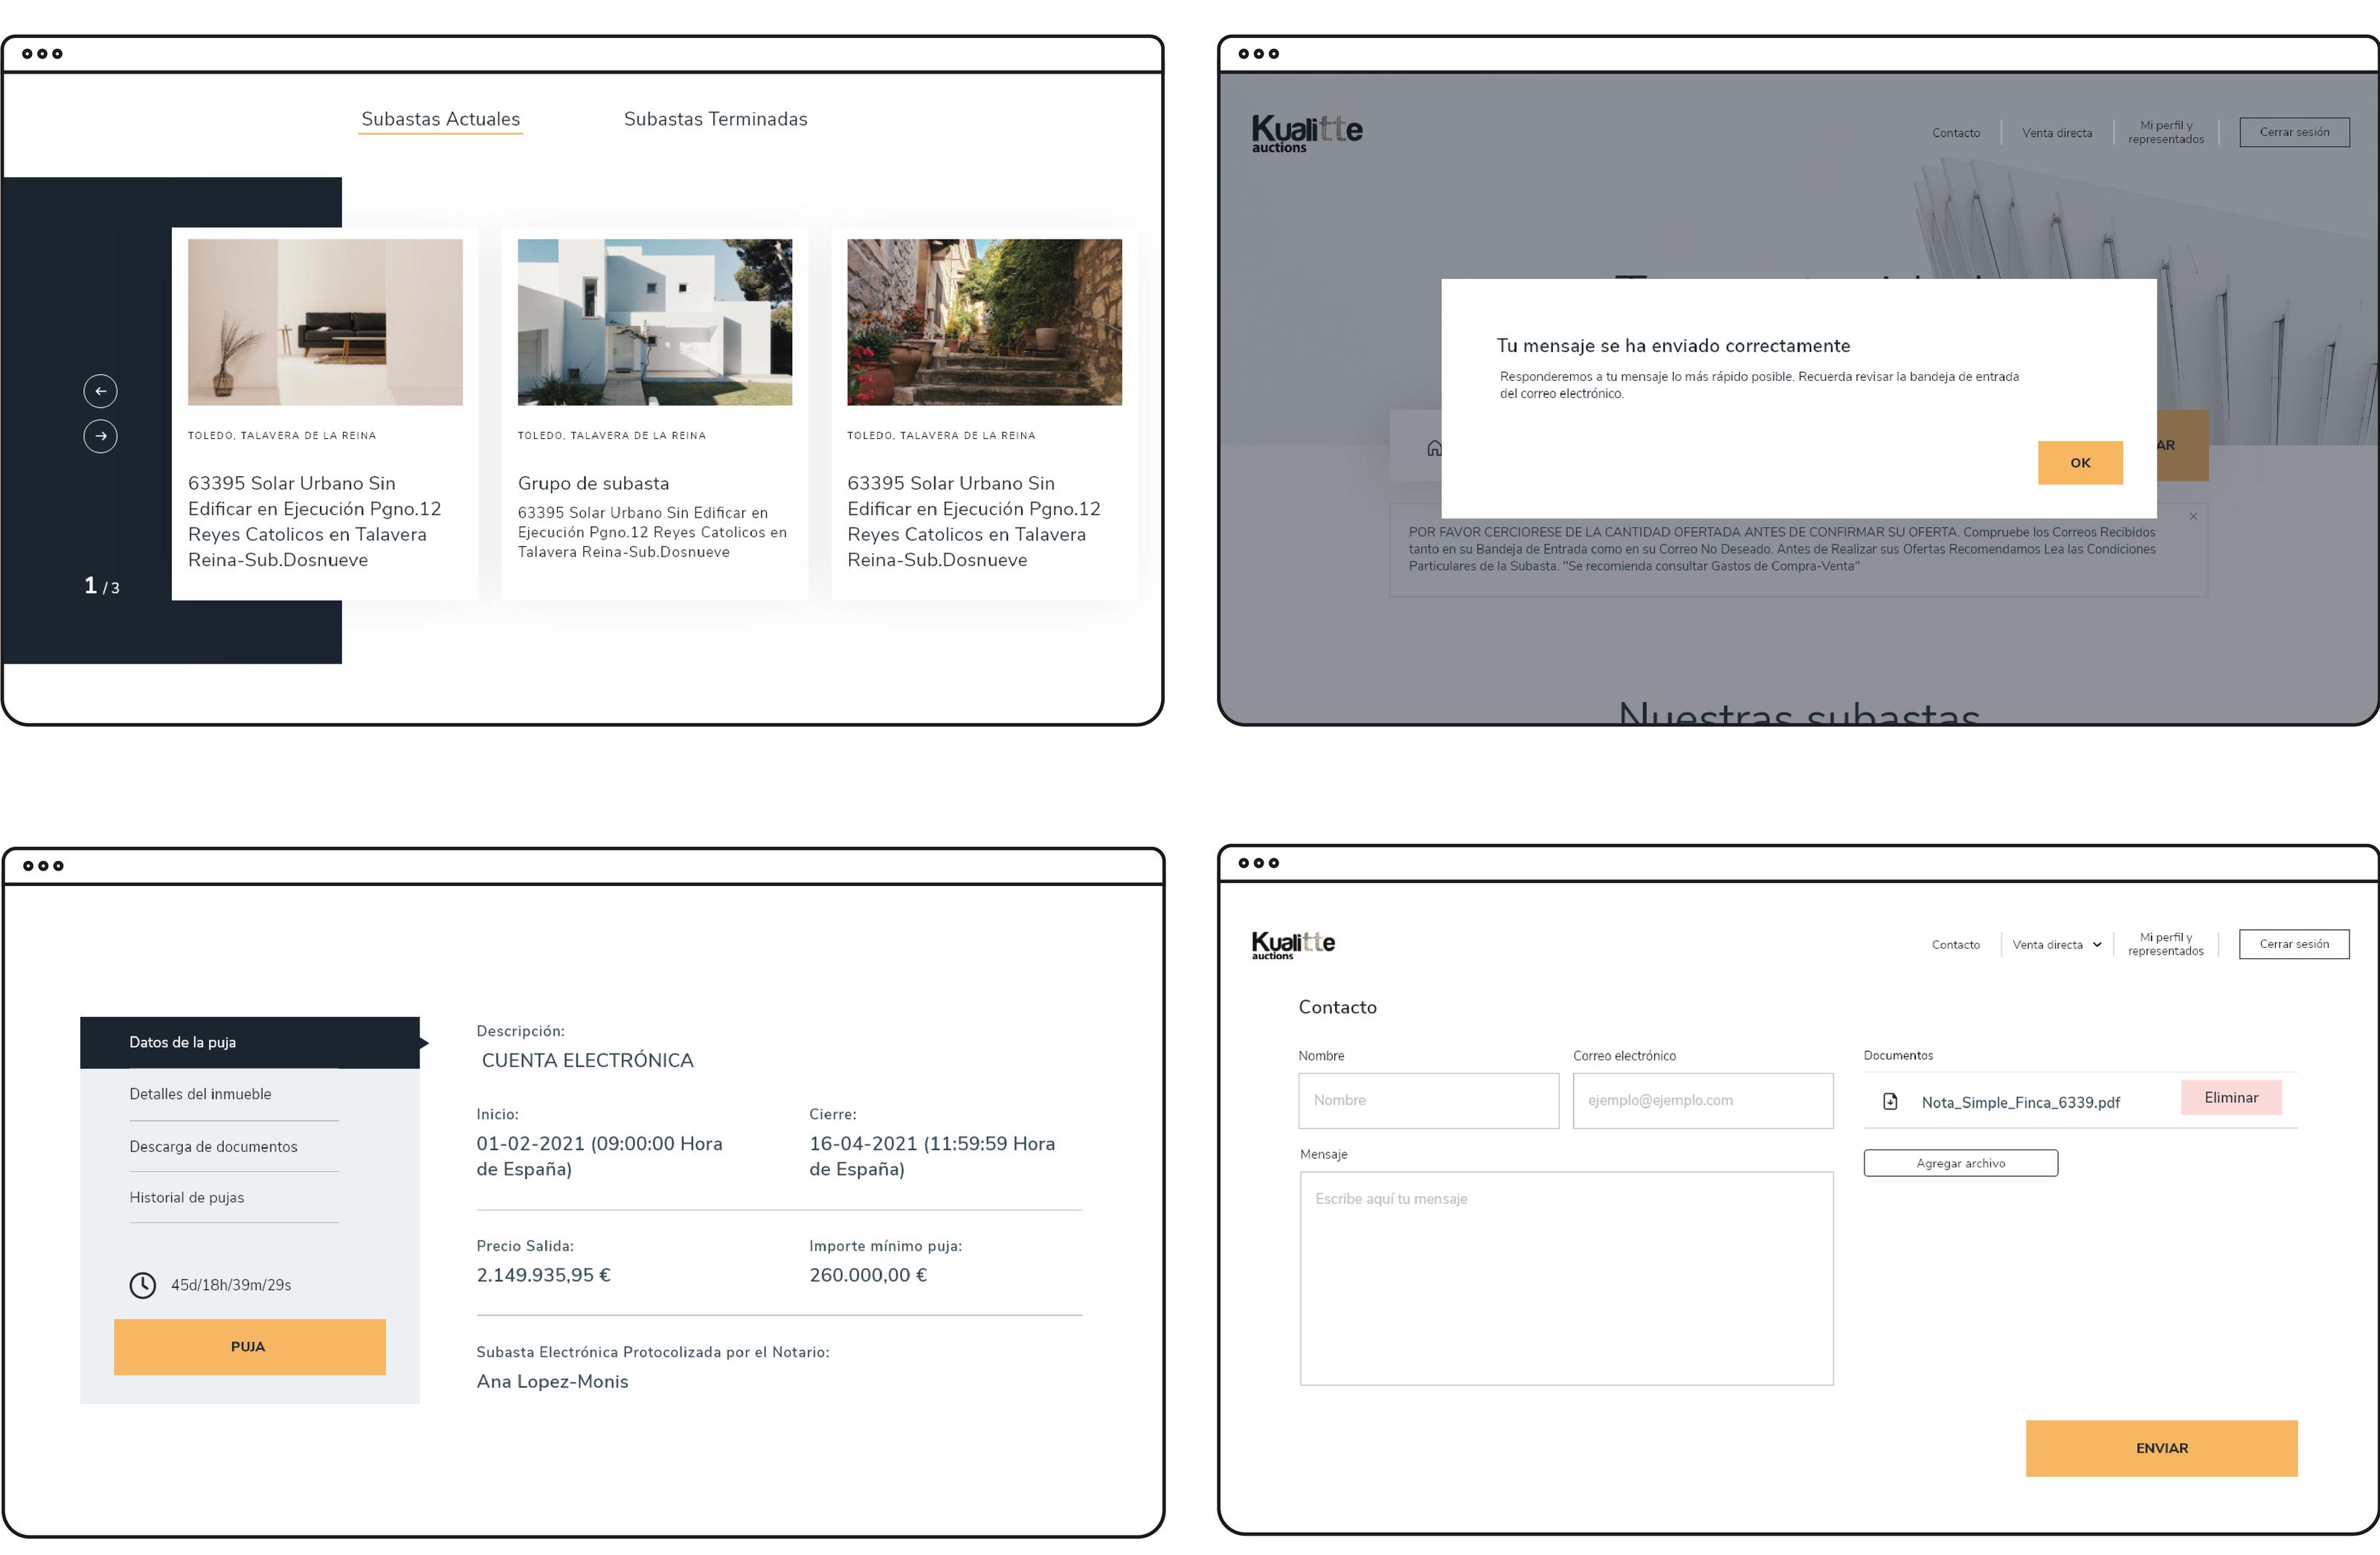The width and height of the screenshot is (2380, 1555).
Task: Expand the Venta directa dropdown on contact page
Action: click(x=2057, y=945)
